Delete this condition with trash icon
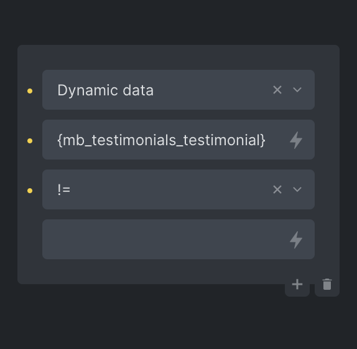This screenshot has width=357, height=349. coord(327,284)
